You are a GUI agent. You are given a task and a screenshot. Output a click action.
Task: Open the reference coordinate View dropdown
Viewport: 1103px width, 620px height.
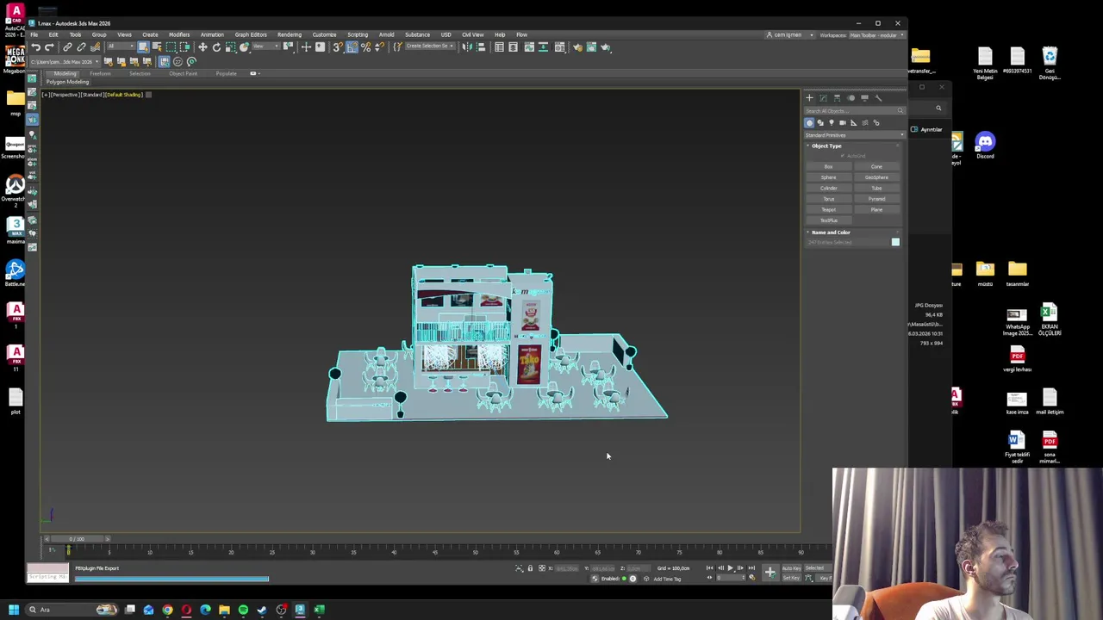265,46
